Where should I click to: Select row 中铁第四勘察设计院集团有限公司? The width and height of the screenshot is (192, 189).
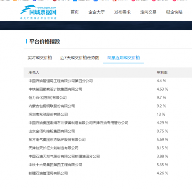pos(108,89)
